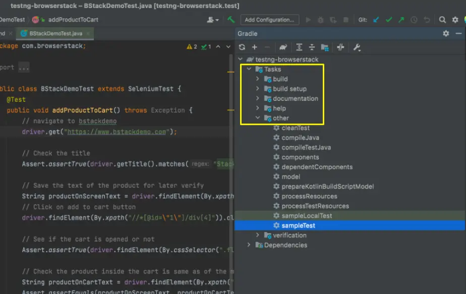Open the Gradle tool window gear menu

(x=445, y=33)
